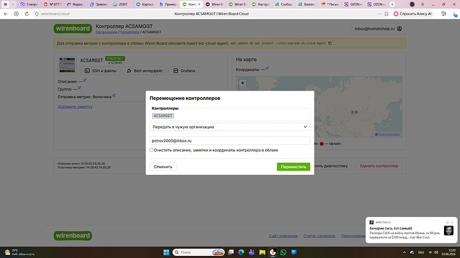
Task: Go back with the browser back arrow
Action: coord(5,14)
